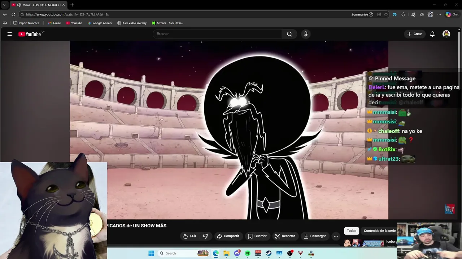
Task: Focus the Buscar search field
Action: pyautogui.click(x=217, y=34)
